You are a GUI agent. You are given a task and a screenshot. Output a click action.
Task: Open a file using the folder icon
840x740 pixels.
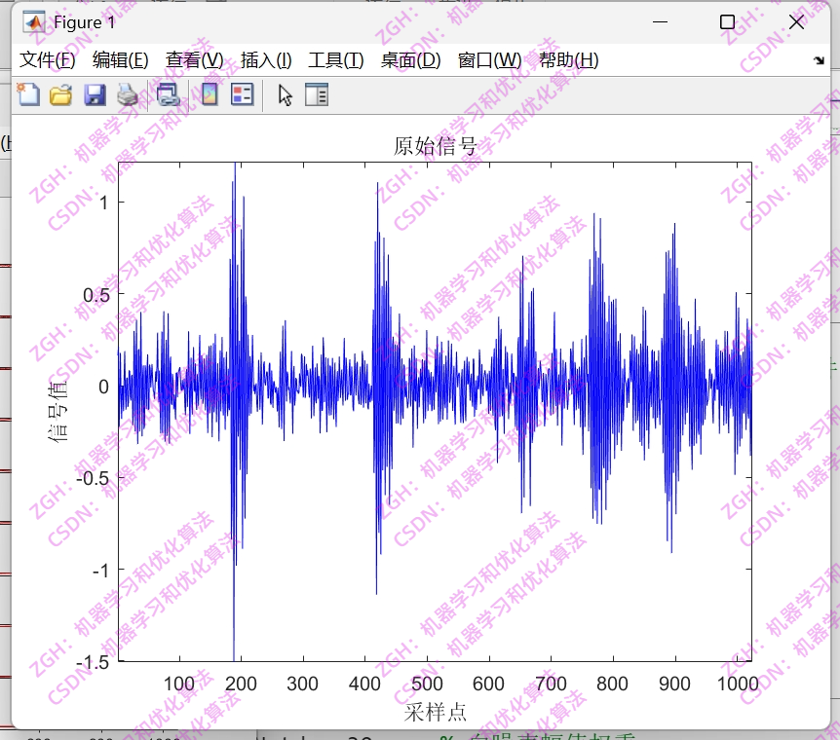60,94
